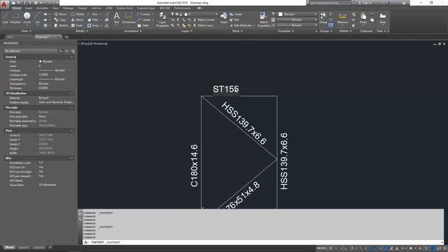Open the Text annotation tool
The height and width of the screenshot is (252, 448).
[x=117, y=17]
